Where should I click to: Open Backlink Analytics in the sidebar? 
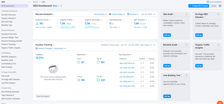click(x=9, y=57)
